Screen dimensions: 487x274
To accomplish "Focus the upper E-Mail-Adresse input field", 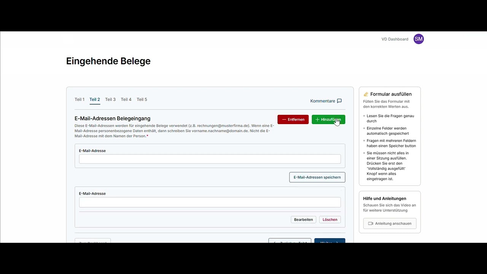I will pyautogui.click(x=210, y=159).
